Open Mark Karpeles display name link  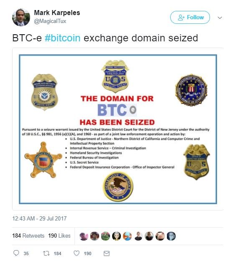click(57, 13)
